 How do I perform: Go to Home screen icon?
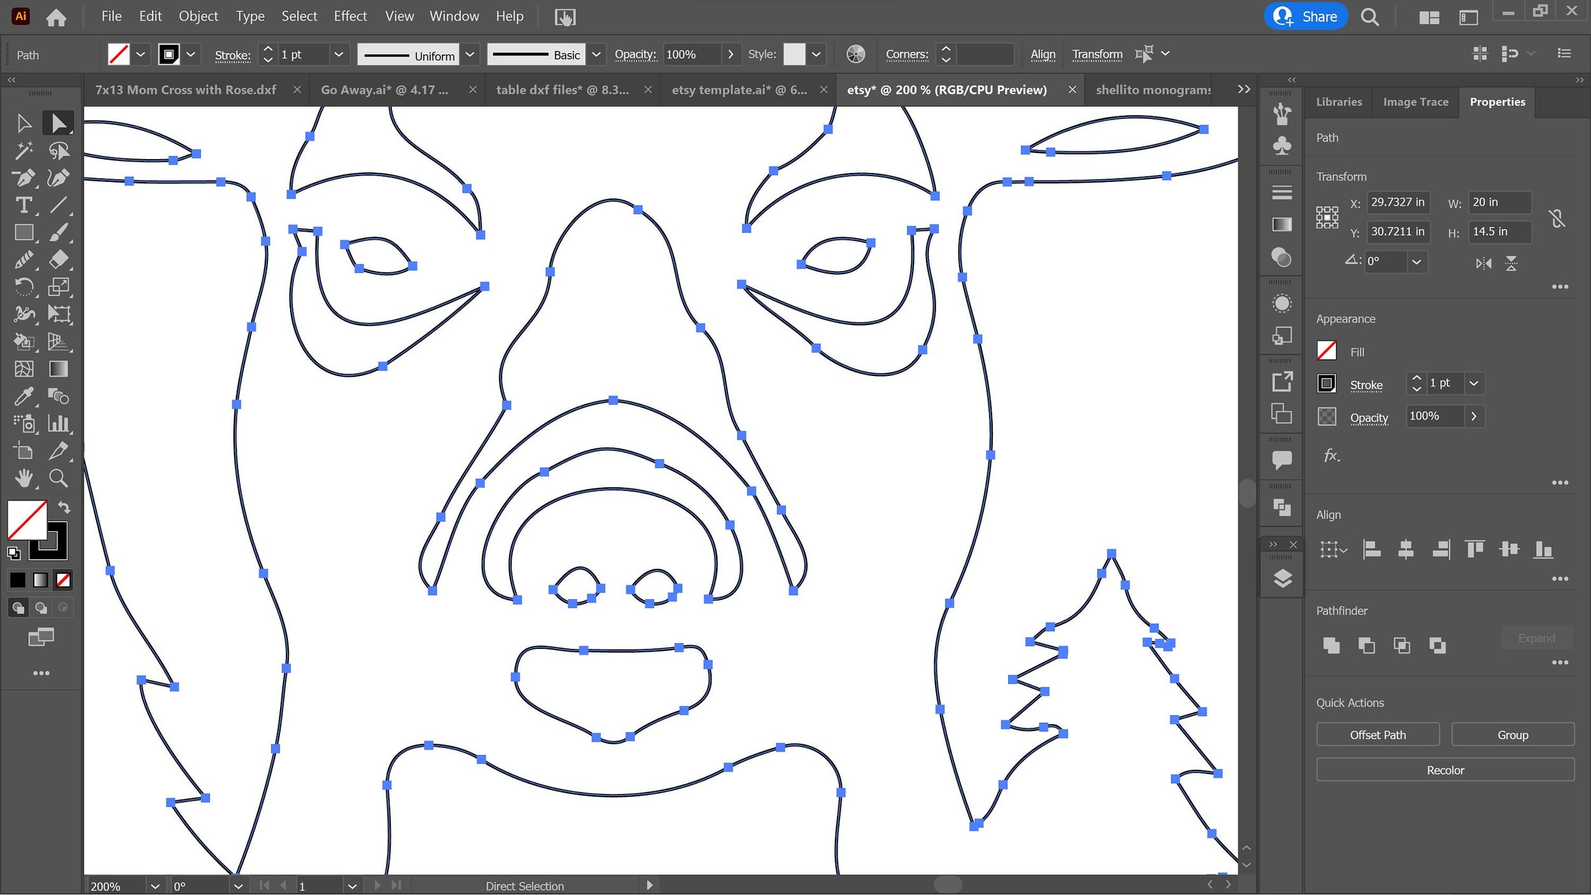tap(56, 17)
